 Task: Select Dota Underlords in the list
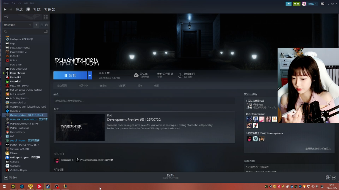click(19, 69)
